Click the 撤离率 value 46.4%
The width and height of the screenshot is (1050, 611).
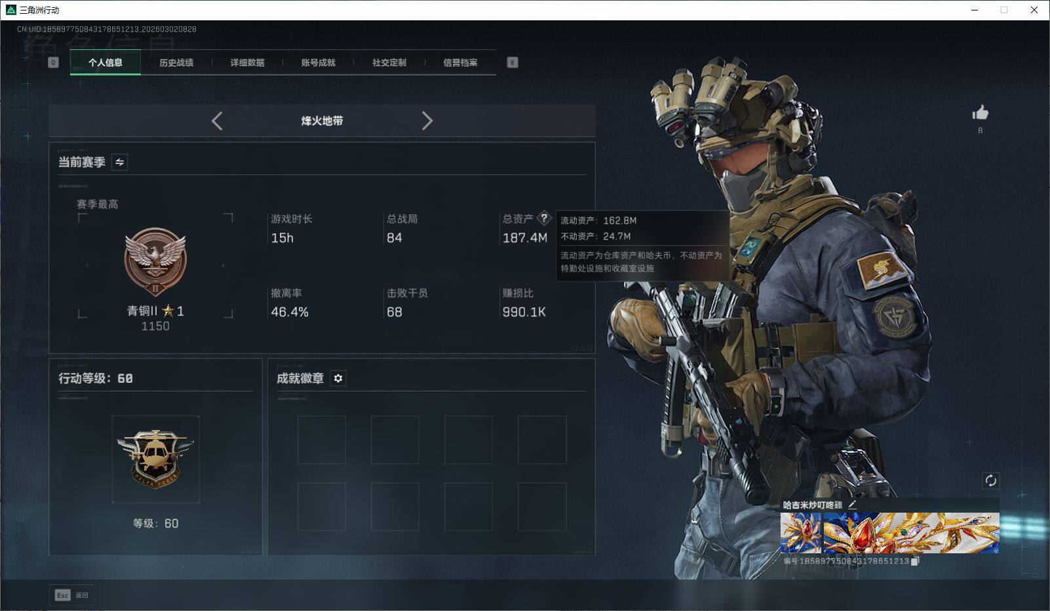click(x=290, y=312)
